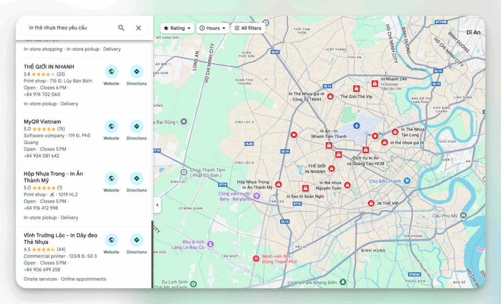The width and height of the screenshot is (501, 304).
Task: Clear the search with the X icon
Action: click(138, 28)
